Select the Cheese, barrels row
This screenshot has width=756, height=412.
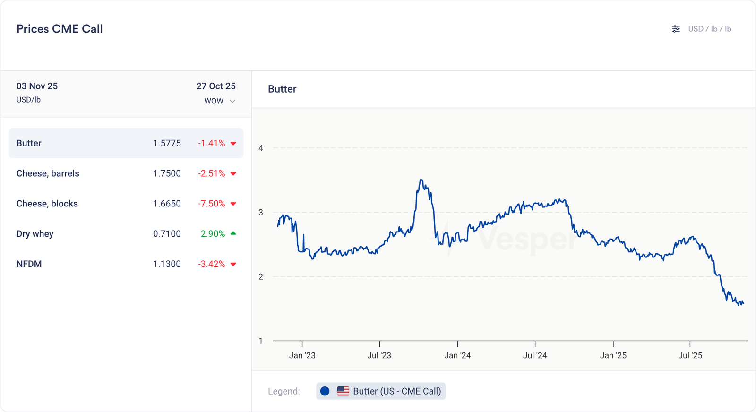(126, 173)
